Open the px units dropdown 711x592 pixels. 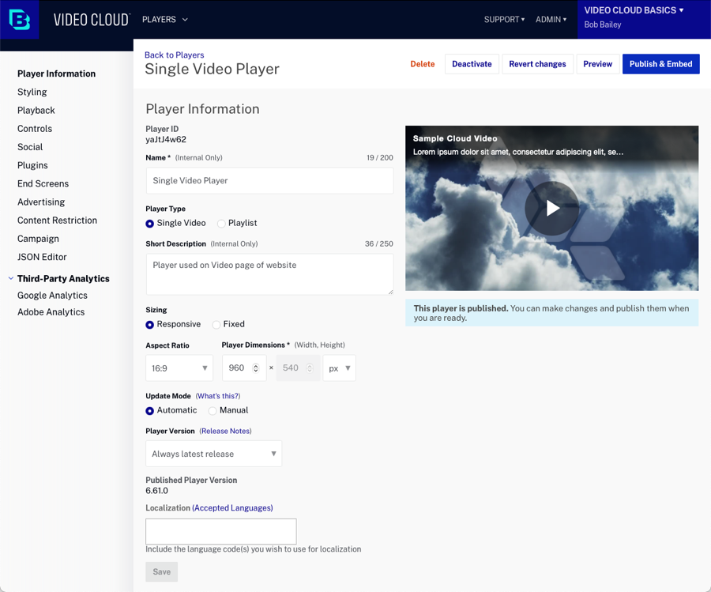tap(339, 368)
